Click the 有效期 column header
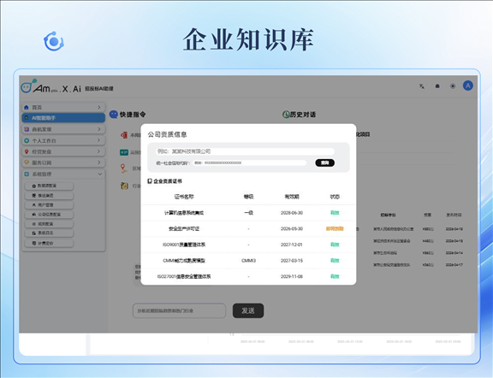This screenshot has height=378, width=493. click(292, 197)
